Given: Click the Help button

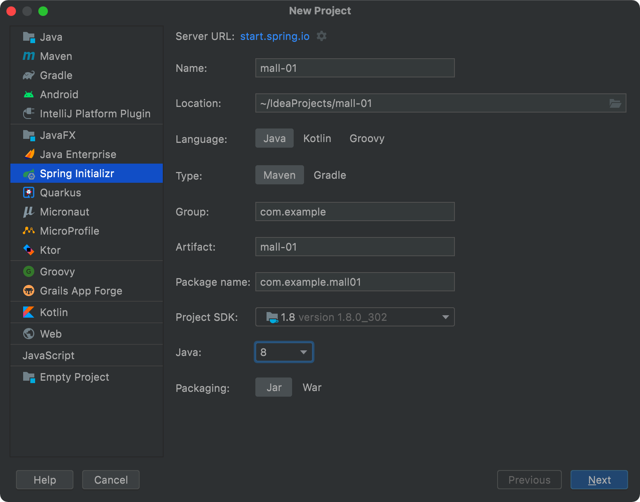Looking at the screenshot, I should coord(45,480).
